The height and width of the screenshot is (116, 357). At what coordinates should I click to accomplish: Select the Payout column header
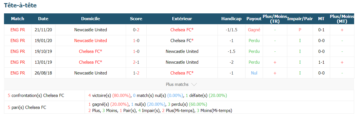coord(254,19)
